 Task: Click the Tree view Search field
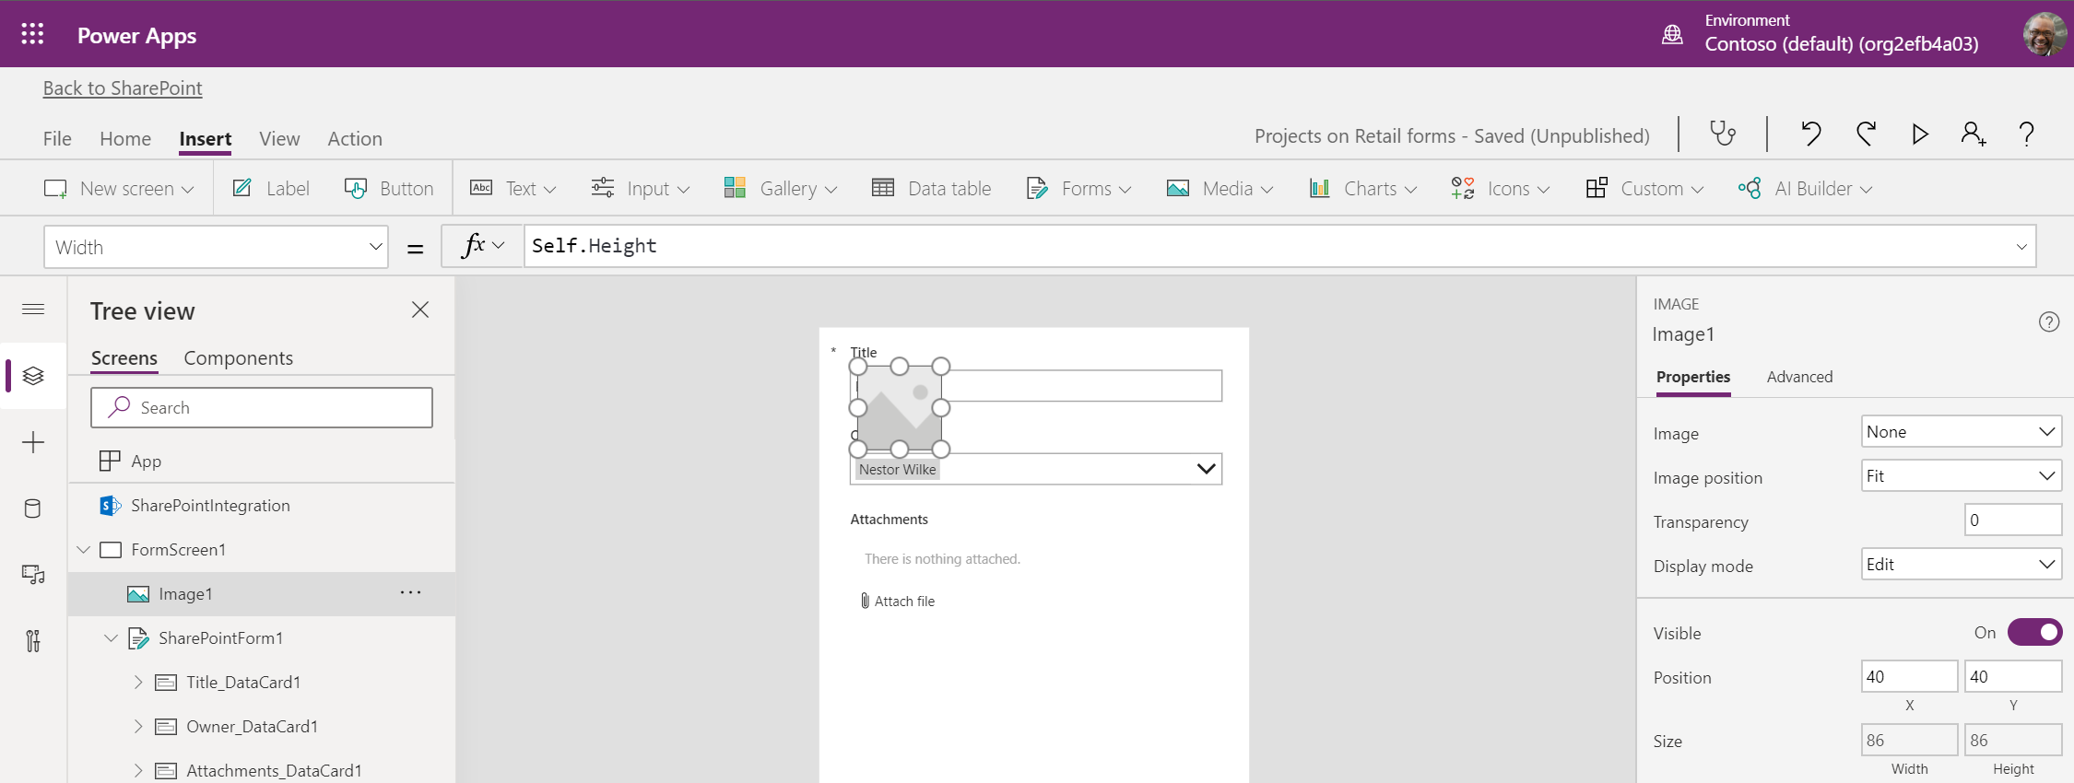click(x=262, y=408)
